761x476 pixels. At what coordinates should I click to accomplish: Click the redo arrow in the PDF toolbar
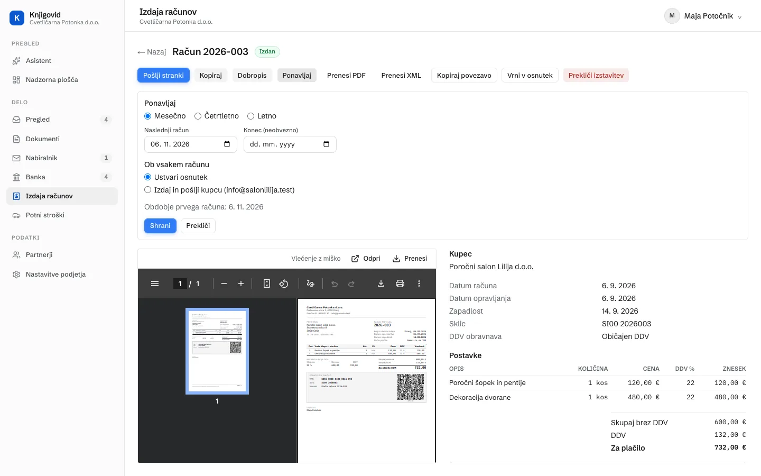351,283
